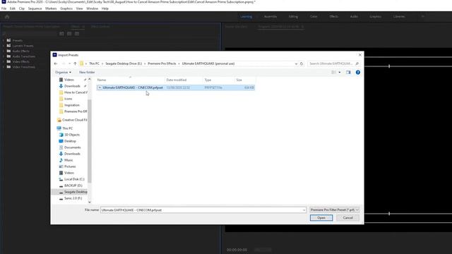The image size is (452, 254).
Task: Switch to the Editing workspace tab
Action: (x=293, y=17)
